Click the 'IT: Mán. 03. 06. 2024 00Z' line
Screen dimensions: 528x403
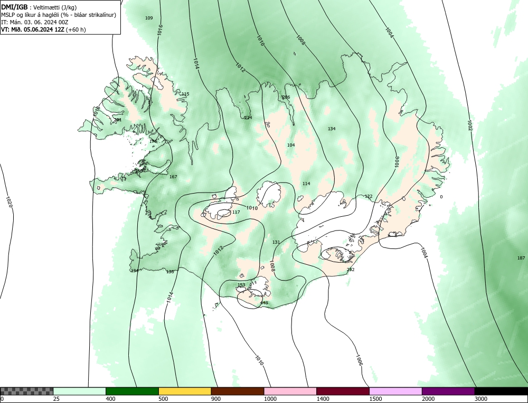click(35, 22)
